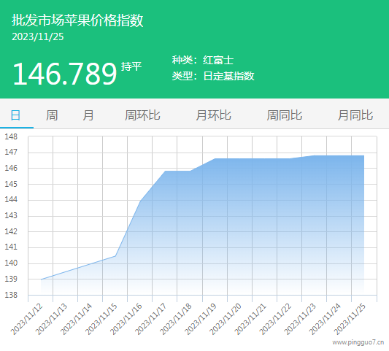The width and height of the screenshot is (389, 351).
Task: Click the 类型: 日定基指数 label
Action: (x=213, y=76)
